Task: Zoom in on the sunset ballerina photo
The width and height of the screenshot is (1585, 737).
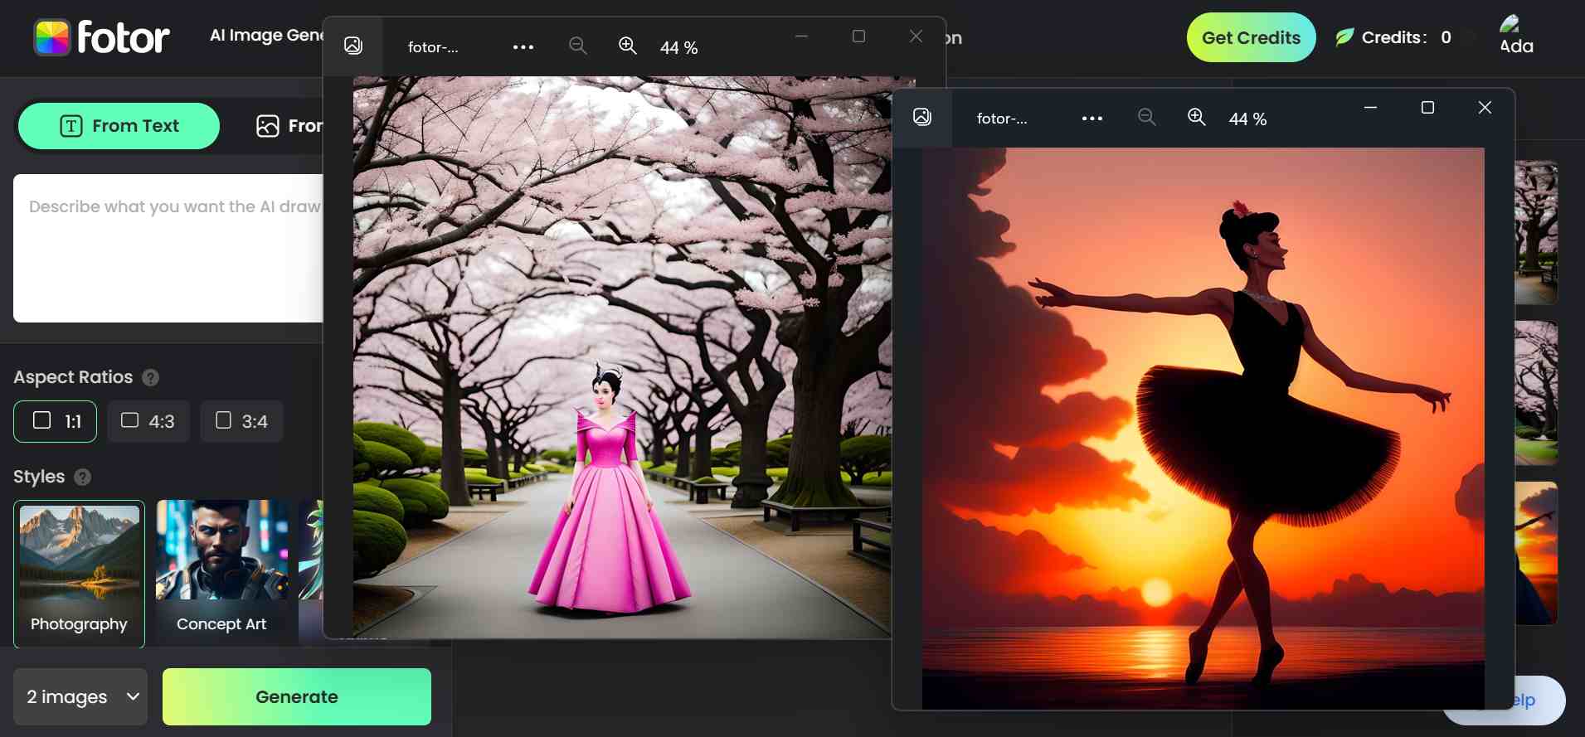Action: [x=1196, y=118]
